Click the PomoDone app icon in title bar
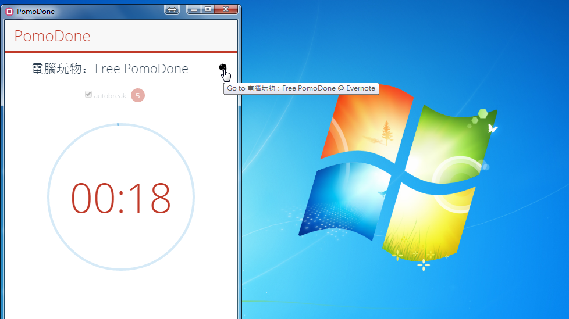This screenshot has width=569, height=319. pos(9,12)
